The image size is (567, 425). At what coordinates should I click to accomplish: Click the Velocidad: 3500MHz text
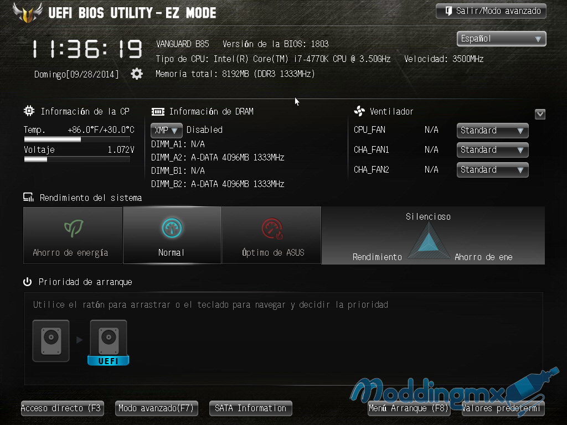pyautogui.click(x=444, y=59)
